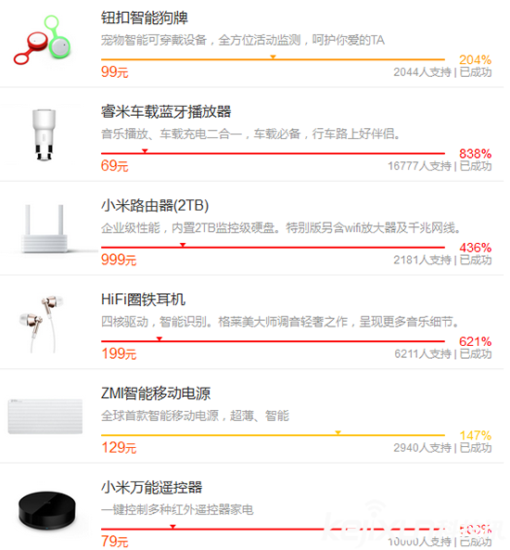
Task: Click the red marker on Bluetooth player progress bar
Action: pyautogui.click(x=145, y=151)
